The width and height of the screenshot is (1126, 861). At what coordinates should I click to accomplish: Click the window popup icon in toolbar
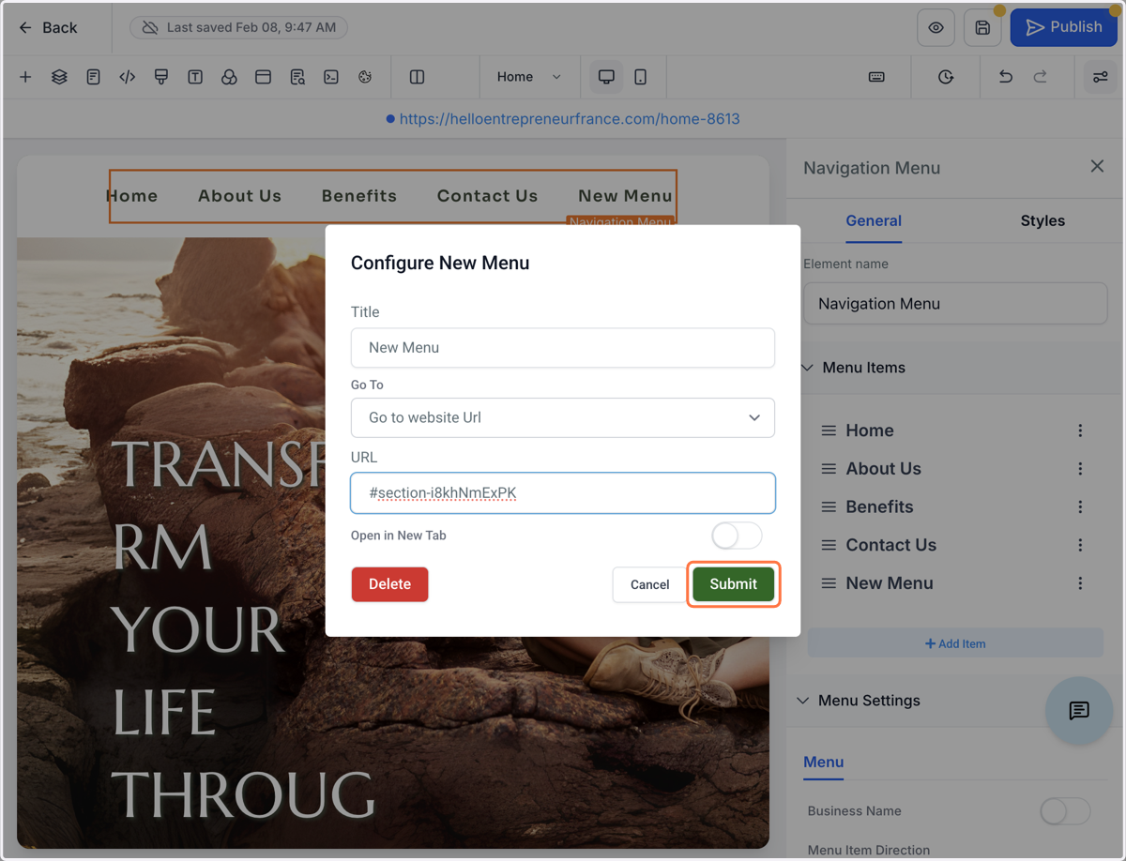pyautogui.click(x=263, y=77)
